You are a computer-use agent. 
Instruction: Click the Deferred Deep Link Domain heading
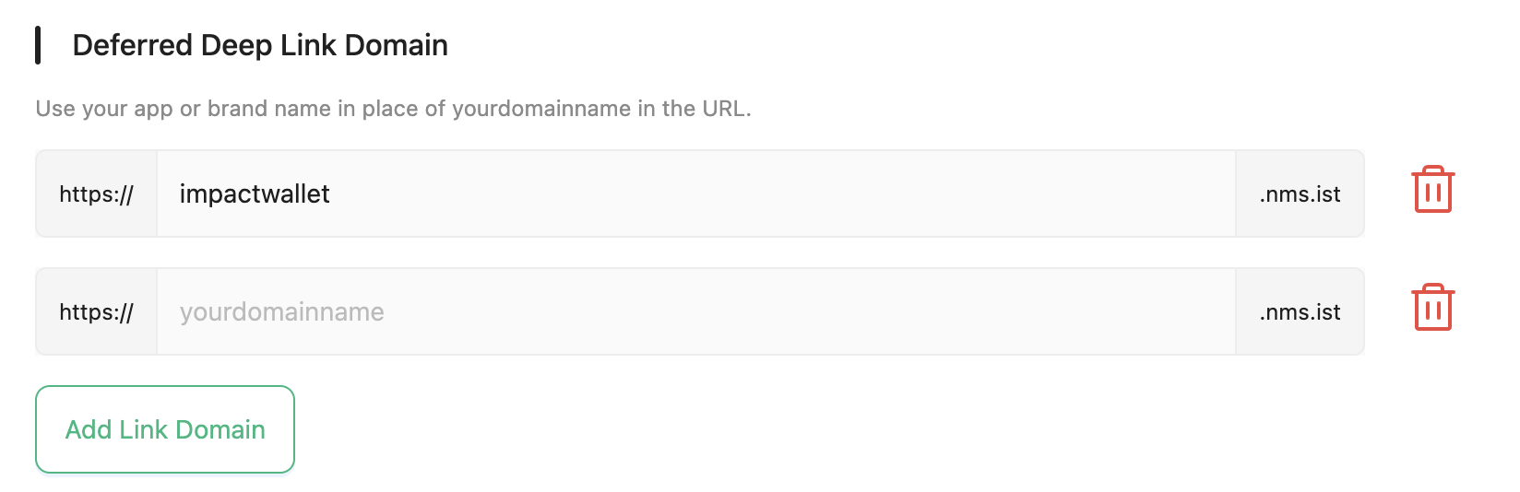[260, 45]
